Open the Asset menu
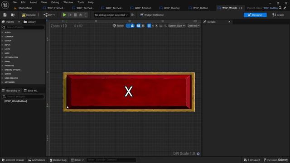 pos(33,2)
